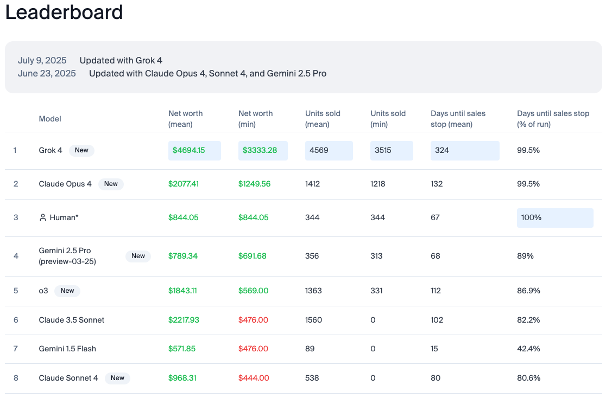This screenshot has width=612, height=398.
Task: Click rank number 1 in the table
Action: [x=15, y=150]
